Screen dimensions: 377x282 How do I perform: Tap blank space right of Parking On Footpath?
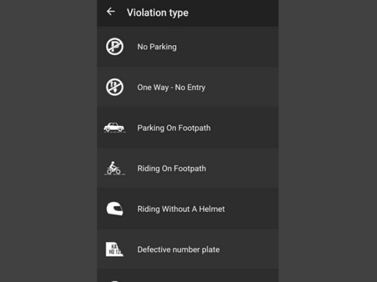point(248,128)
